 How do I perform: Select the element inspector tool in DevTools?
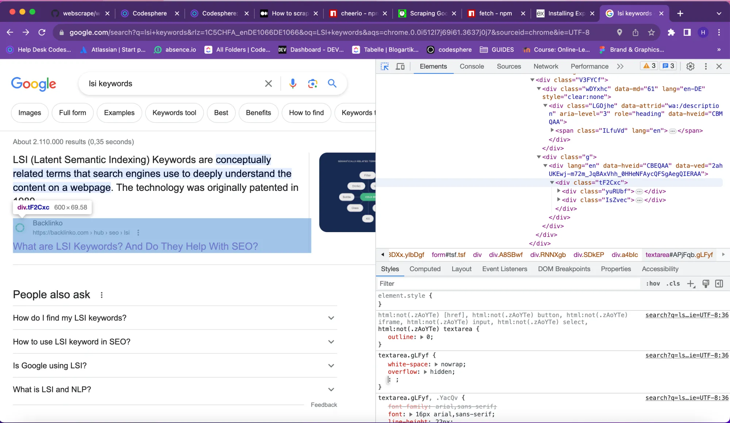385,66
